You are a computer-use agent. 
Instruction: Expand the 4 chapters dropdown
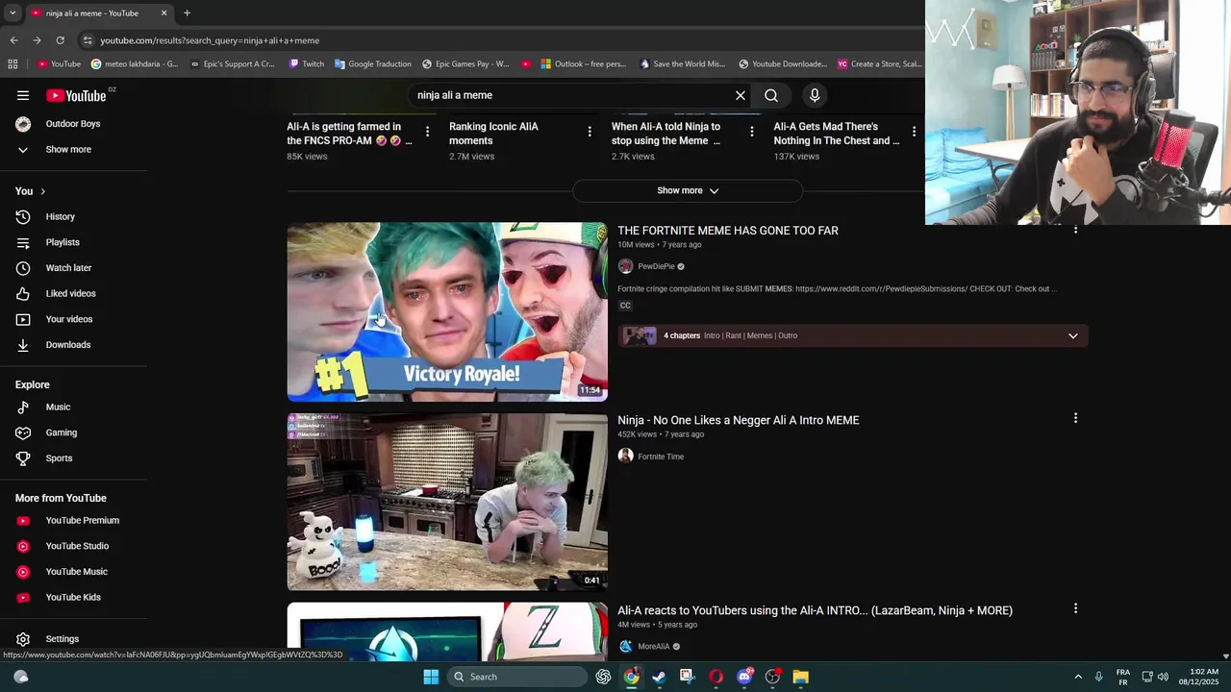1073,335
